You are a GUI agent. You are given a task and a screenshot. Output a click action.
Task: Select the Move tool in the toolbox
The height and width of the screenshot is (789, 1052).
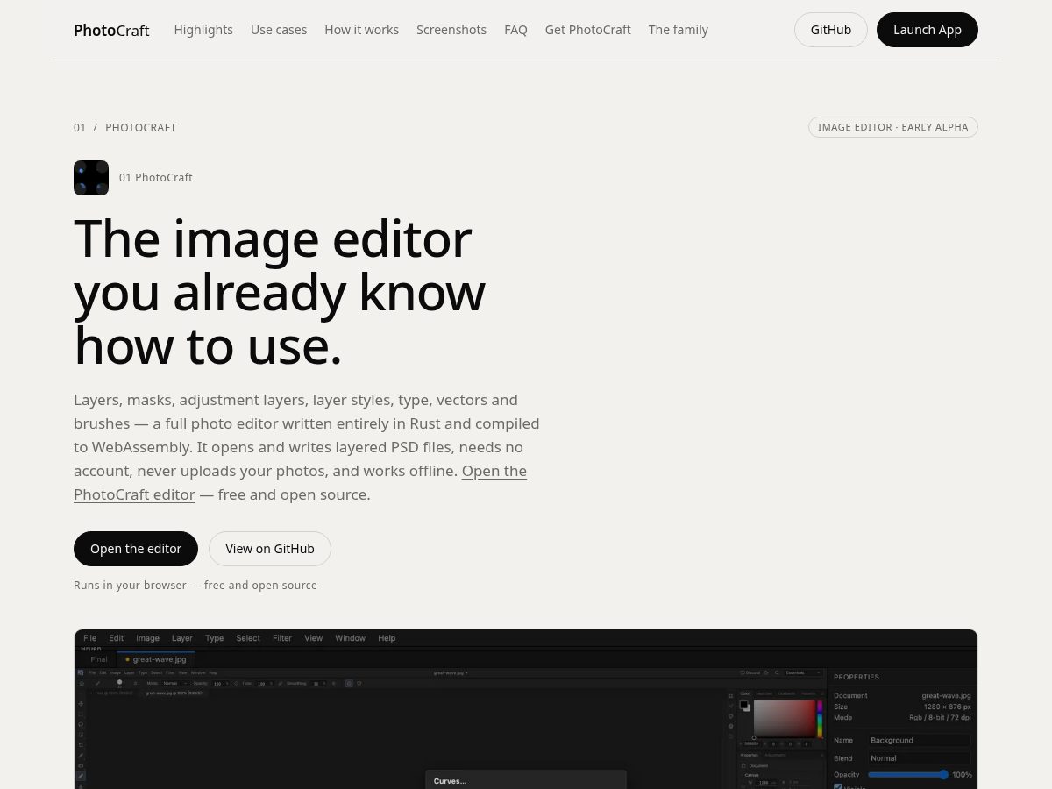81,704
